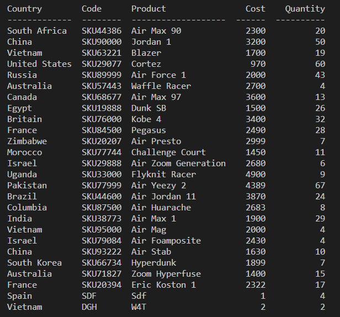
Task: Click the Country column header
Action: click(x=24, y=9)
